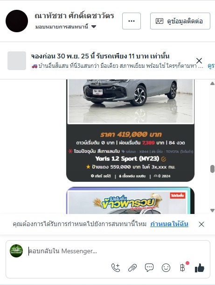Screen dimensions: 215x285
Task: Open the emoji picker smiley icon
Action: [x=166, y=268]
